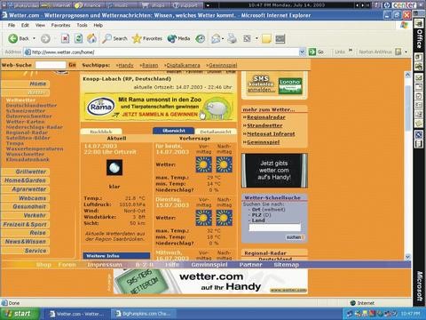The image size is (426, 320).
Task: Open Favorites star toolbar button
Action: [147, 38]
